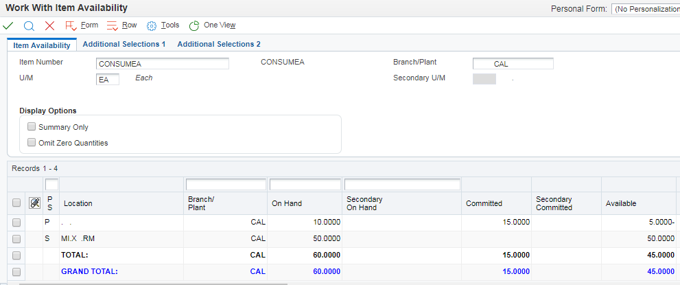Switch to Additional Selections 2 tab

pyautogui.click(x=219, y=44)
